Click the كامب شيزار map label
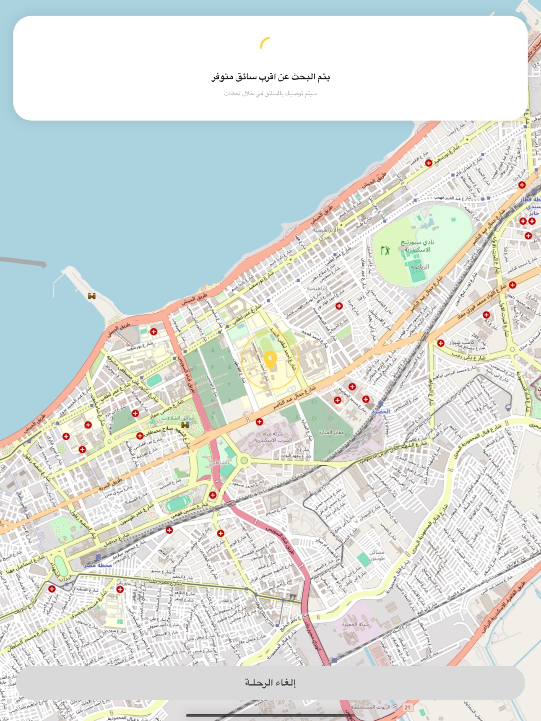 462,342
